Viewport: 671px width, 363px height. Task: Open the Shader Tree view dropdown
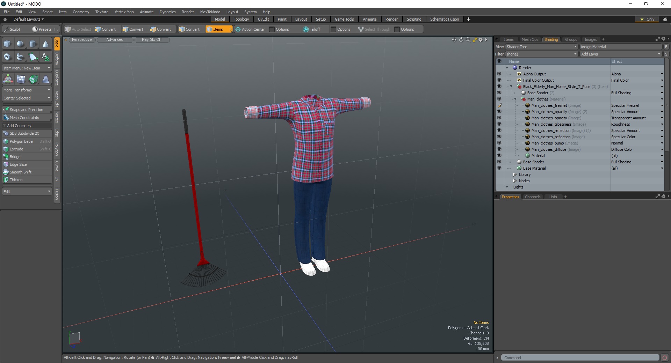tap(542, 47)
